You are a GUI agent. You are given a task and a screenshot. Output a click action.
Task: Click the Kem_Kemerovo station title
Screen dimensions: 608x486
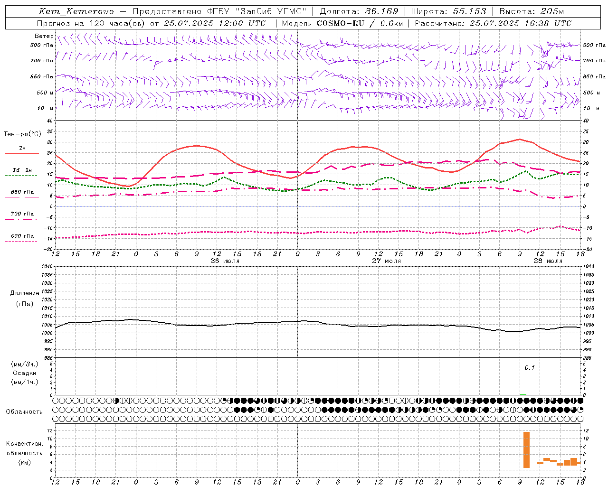(x=76, y=11)
